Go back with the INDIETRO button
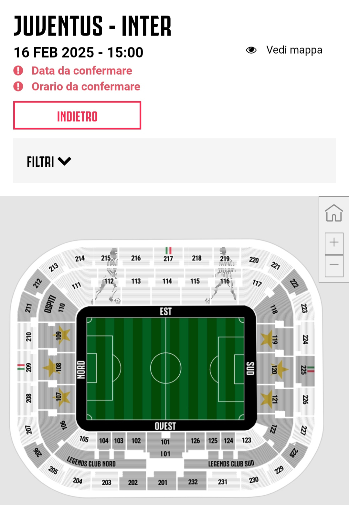The image size is (349, 505). coord(77,115)
